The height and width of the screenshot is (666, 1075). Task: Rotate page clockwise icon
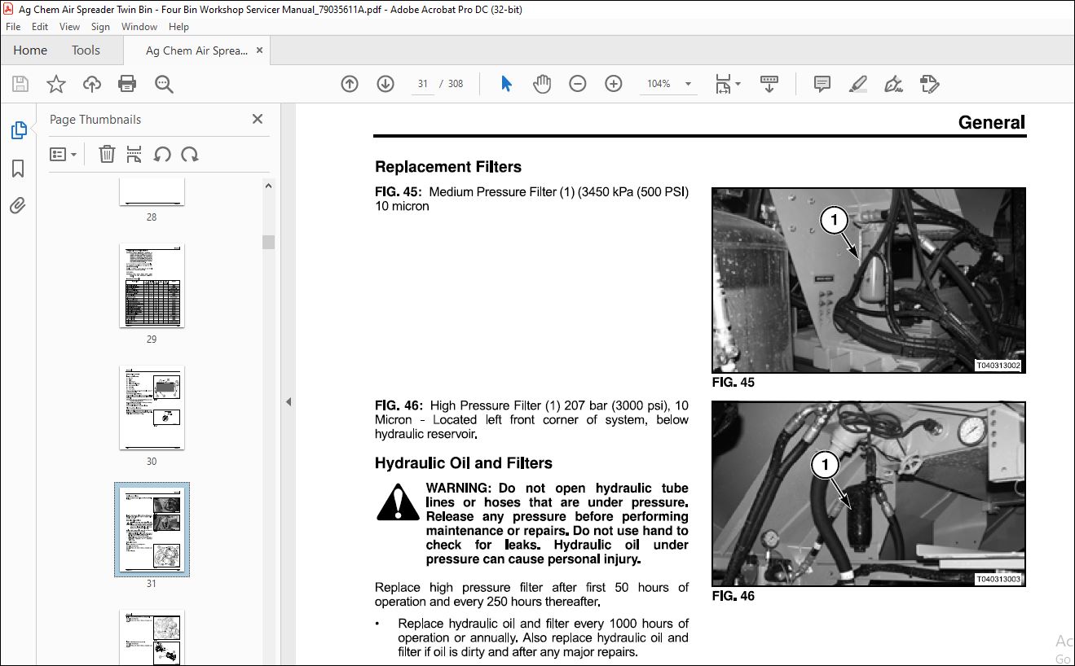coord(190,154)
